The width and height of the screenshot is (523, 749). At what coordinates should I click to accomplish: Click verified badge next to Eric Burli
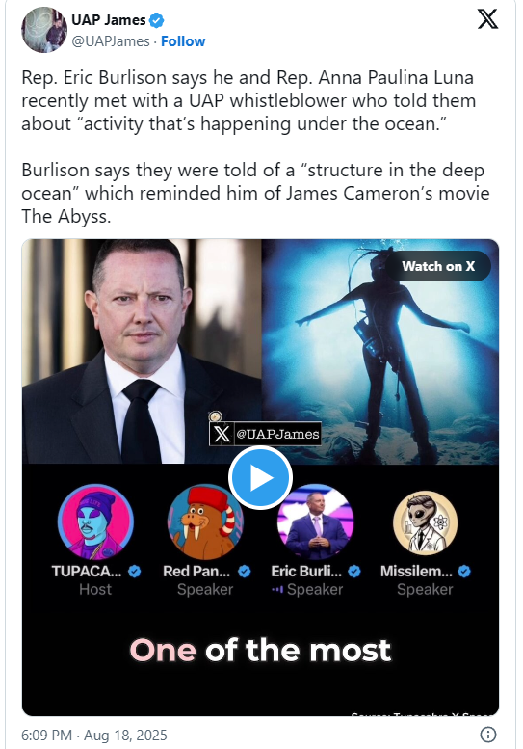[354, 572]
